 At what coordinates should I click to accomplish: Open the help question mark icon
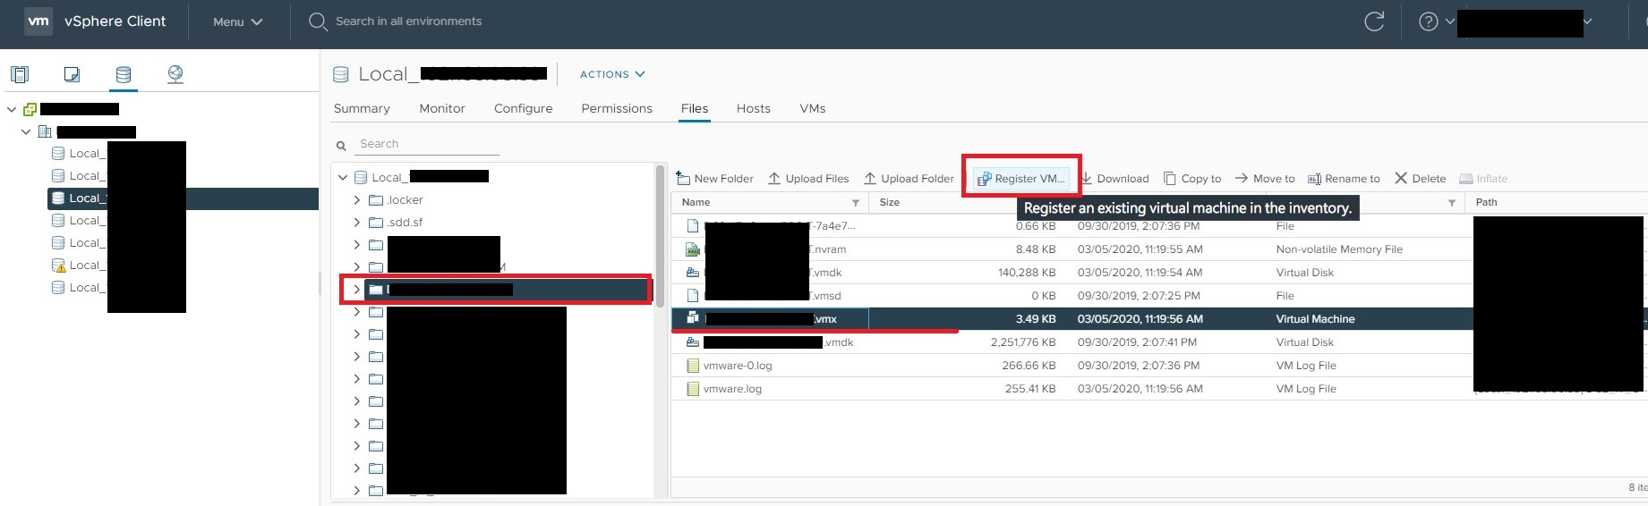pyautogui.click(x=1429, y=21)
